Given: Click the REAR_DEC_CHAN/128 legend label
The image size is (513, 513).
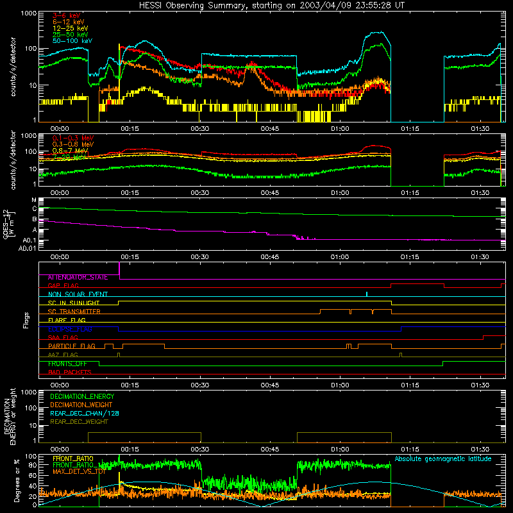Looking at the screenshot, I should coord(85,413).
